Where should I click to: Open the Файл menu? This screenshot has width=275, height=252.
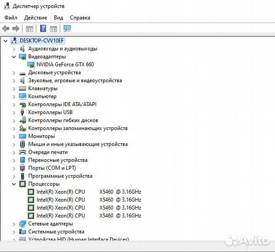click(11, 18)
